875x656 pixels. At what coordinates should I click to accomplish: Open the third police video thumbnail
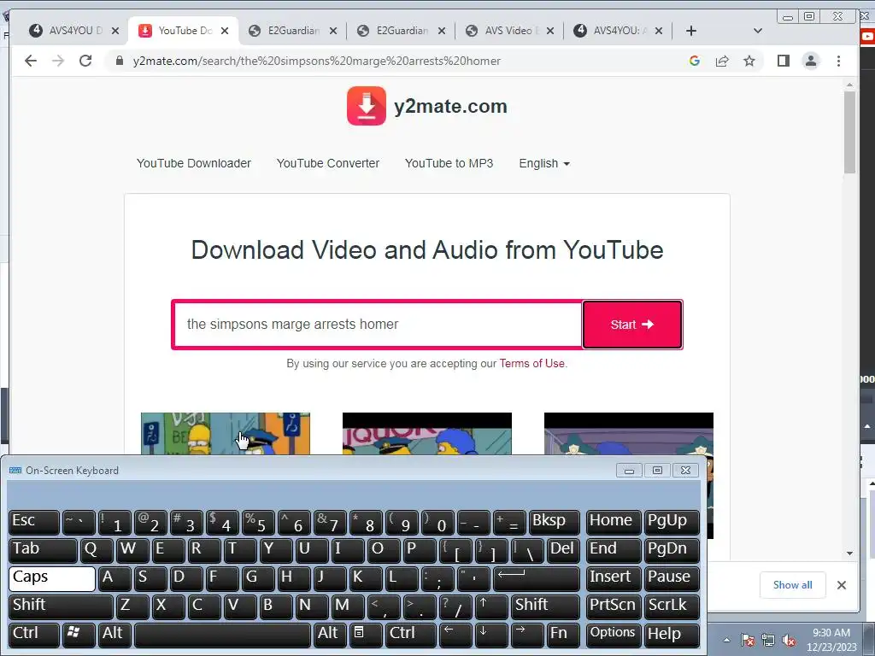[x=628, y=434]
